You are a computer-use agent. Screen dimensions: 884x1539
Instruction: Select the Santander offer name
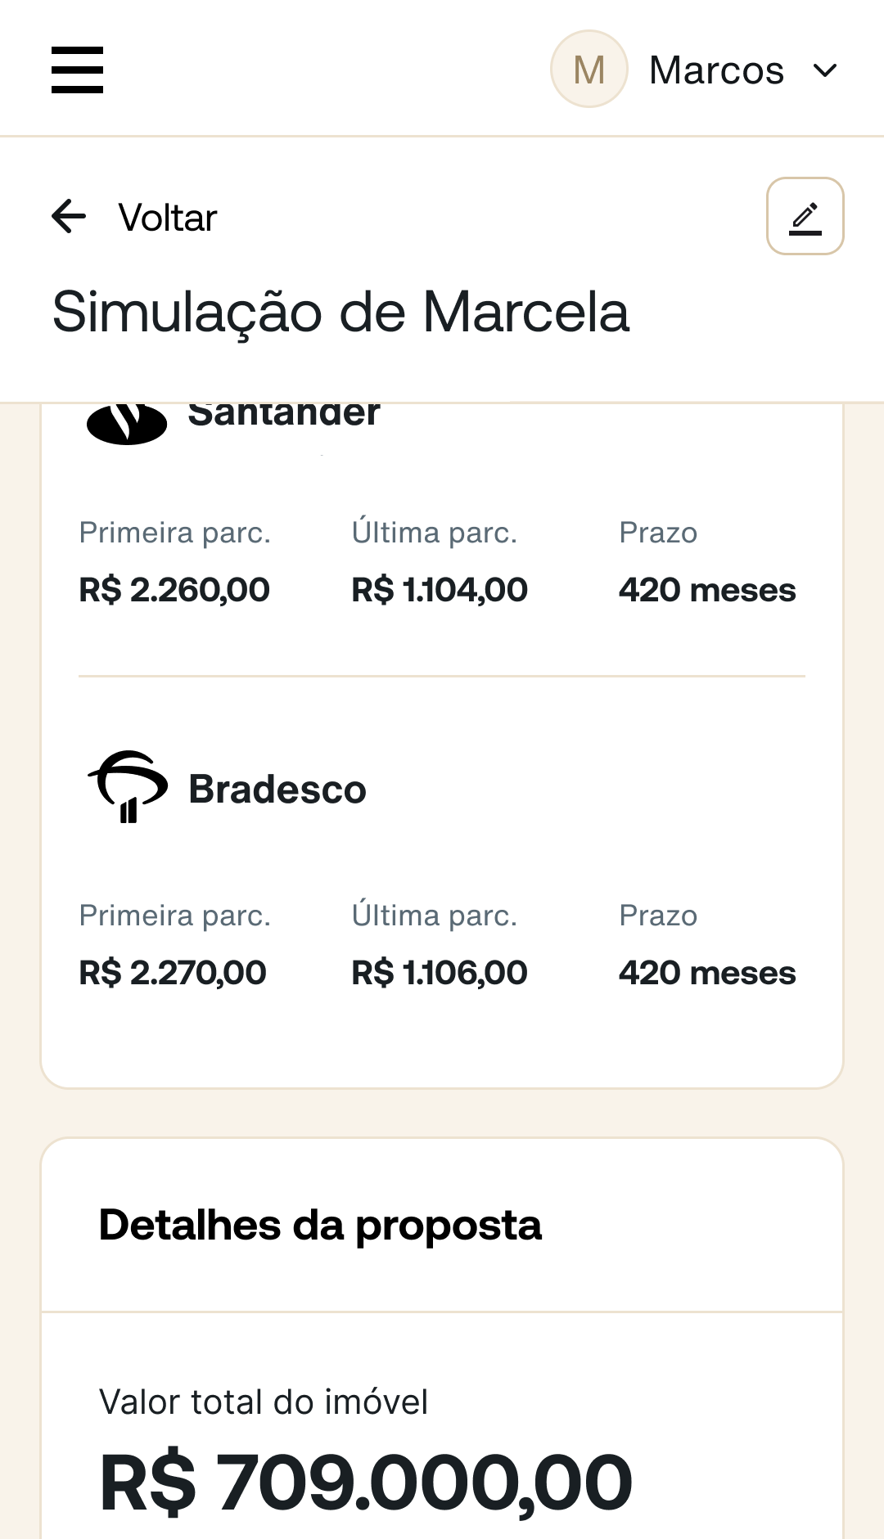click(284, 414)
